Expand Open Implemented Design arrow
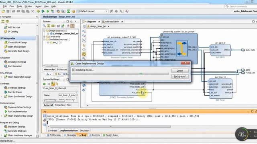This screenshot has height=144, width=257. click(2, 116)
